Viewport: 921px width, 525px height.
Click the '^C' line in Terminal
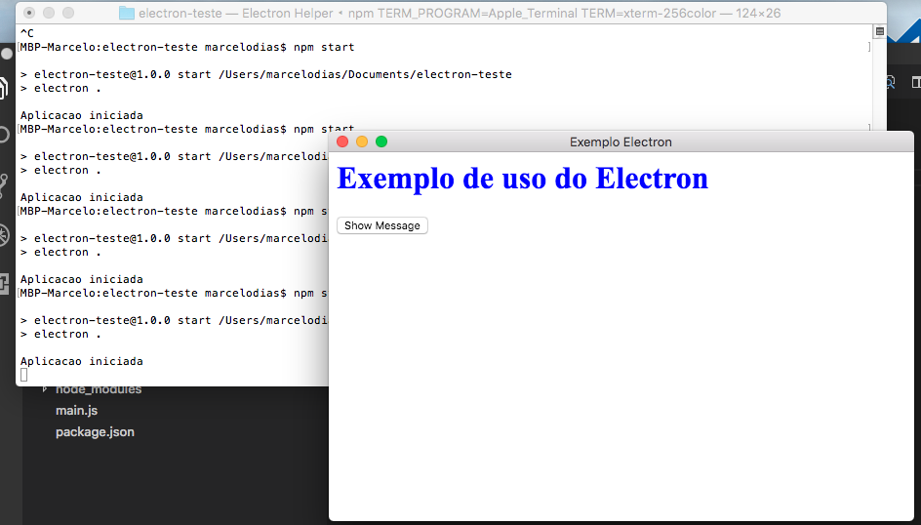27,33
